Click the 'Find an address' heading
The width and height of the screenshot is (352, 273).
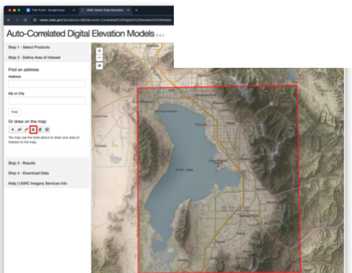pyautogui.click(x=23, y=70)
